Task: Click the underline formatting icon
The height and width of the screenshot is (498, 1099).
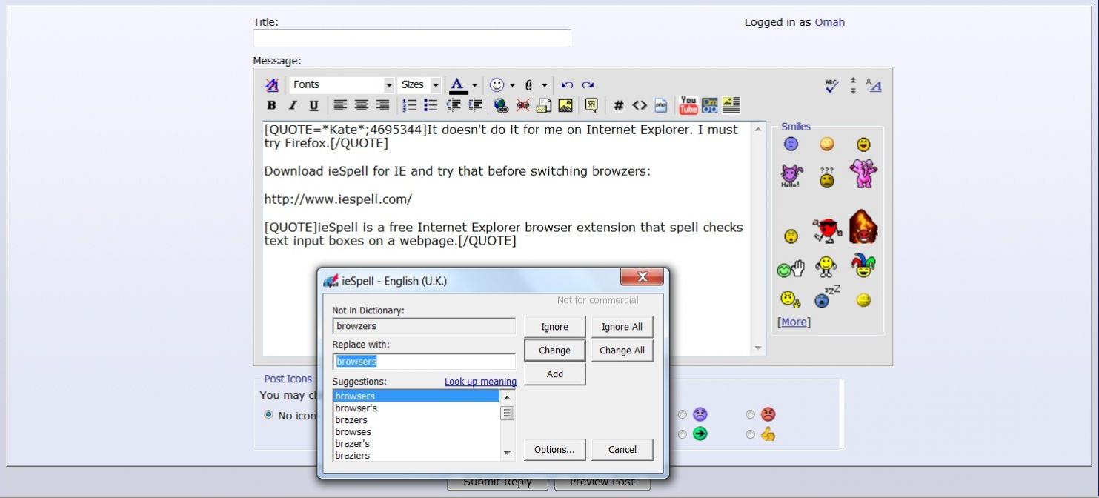Action: tap(313, 106)
